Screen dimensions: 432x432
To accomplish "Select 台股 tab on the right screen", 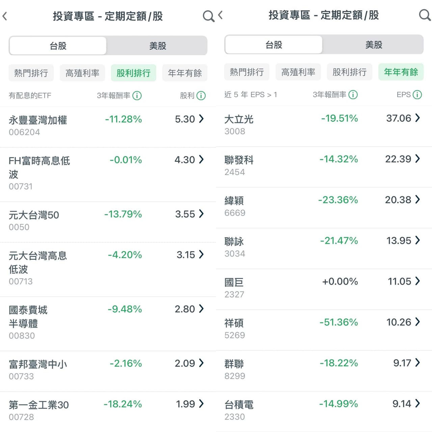I will click(x=274, y=45).
